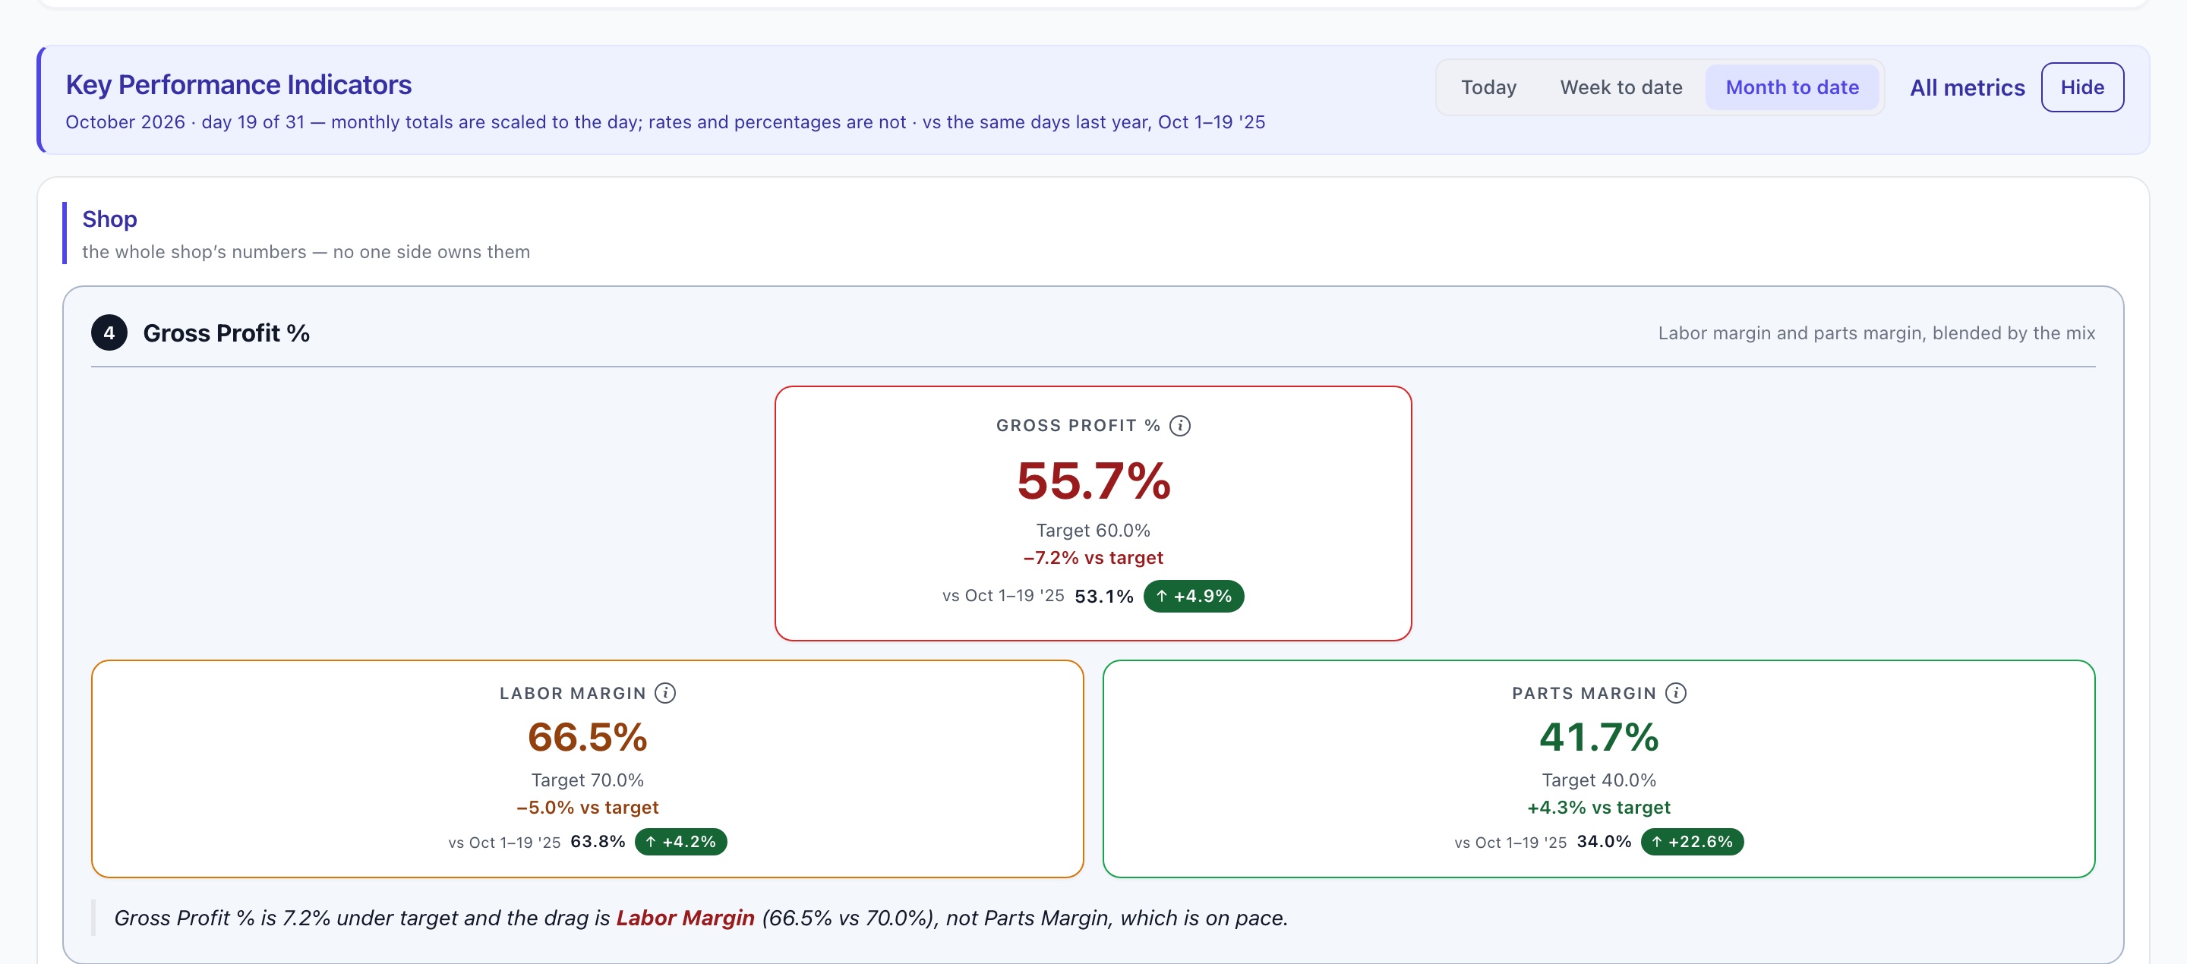Screen dimensions: 2187x964
Task: Click the Gross Profit % section title
Action: click(x=226, y=332)
